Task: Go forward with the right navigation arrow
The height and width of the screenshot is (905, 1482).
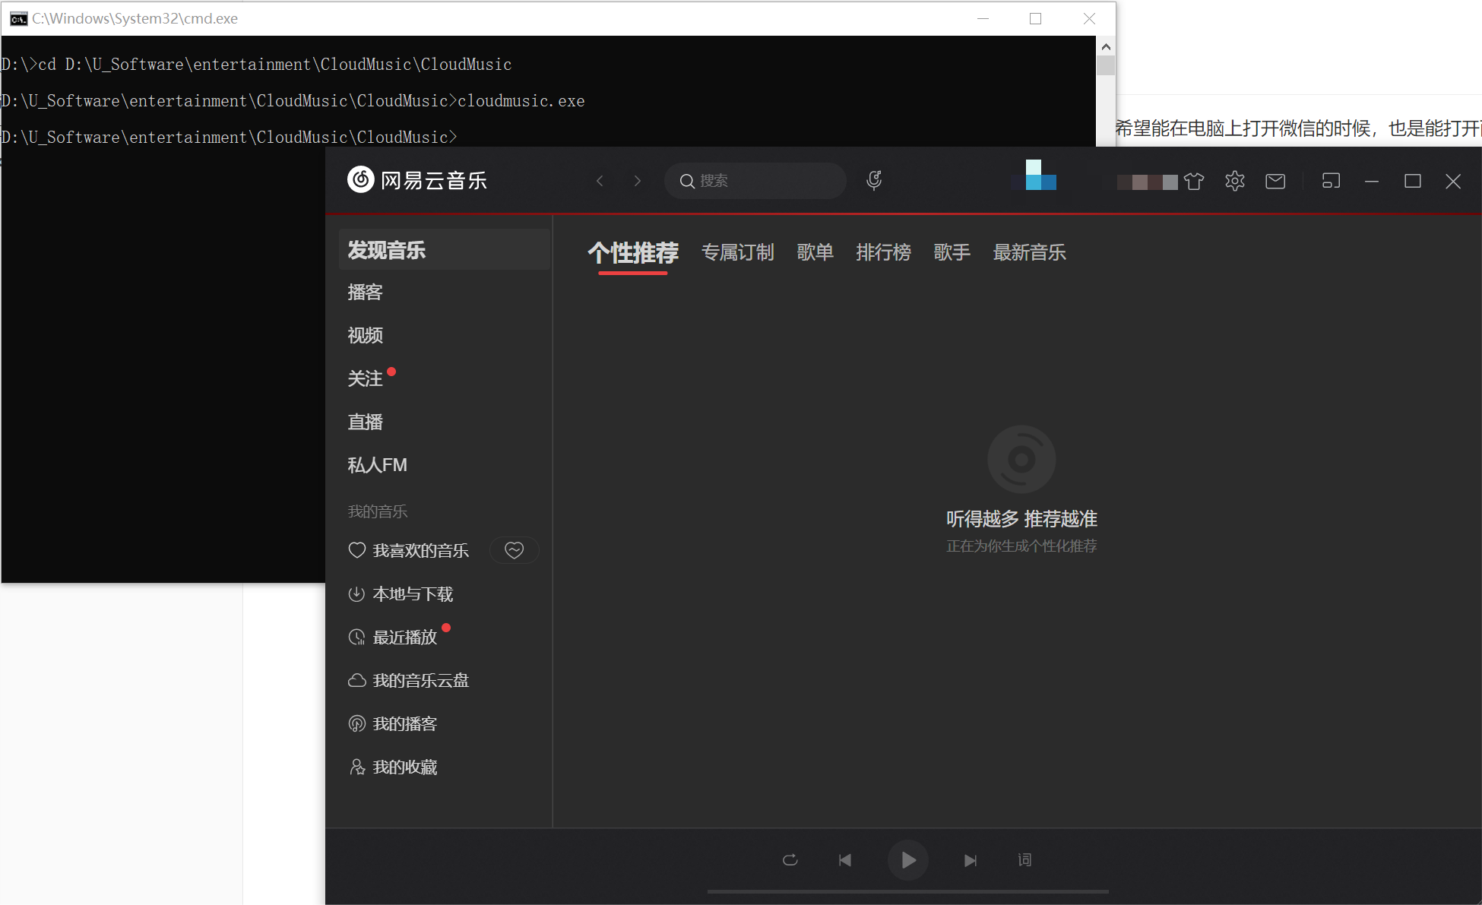Action: (637, 180)
